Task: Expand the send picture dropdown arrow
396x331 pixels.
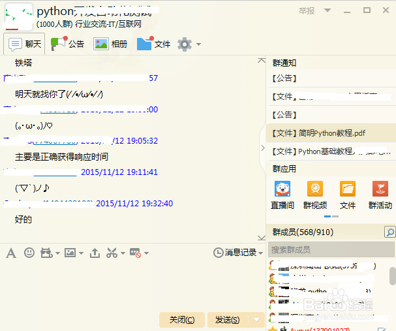Action: coord(81,253)
